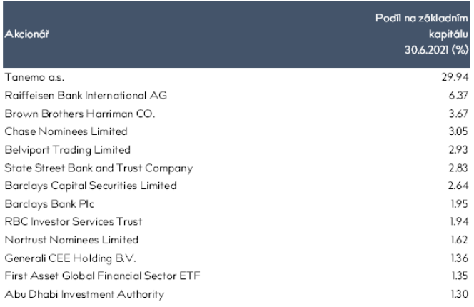Select Barclays Capital Securities Limited entry
474x307 pixels.
pyautogui.click(x=91, y=186)
